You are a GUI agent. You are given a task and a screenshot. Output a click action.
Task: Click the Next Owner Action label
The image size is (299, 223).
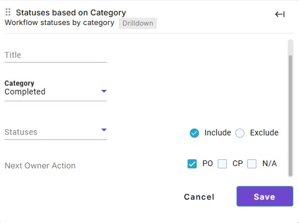[x=40, y=166]
